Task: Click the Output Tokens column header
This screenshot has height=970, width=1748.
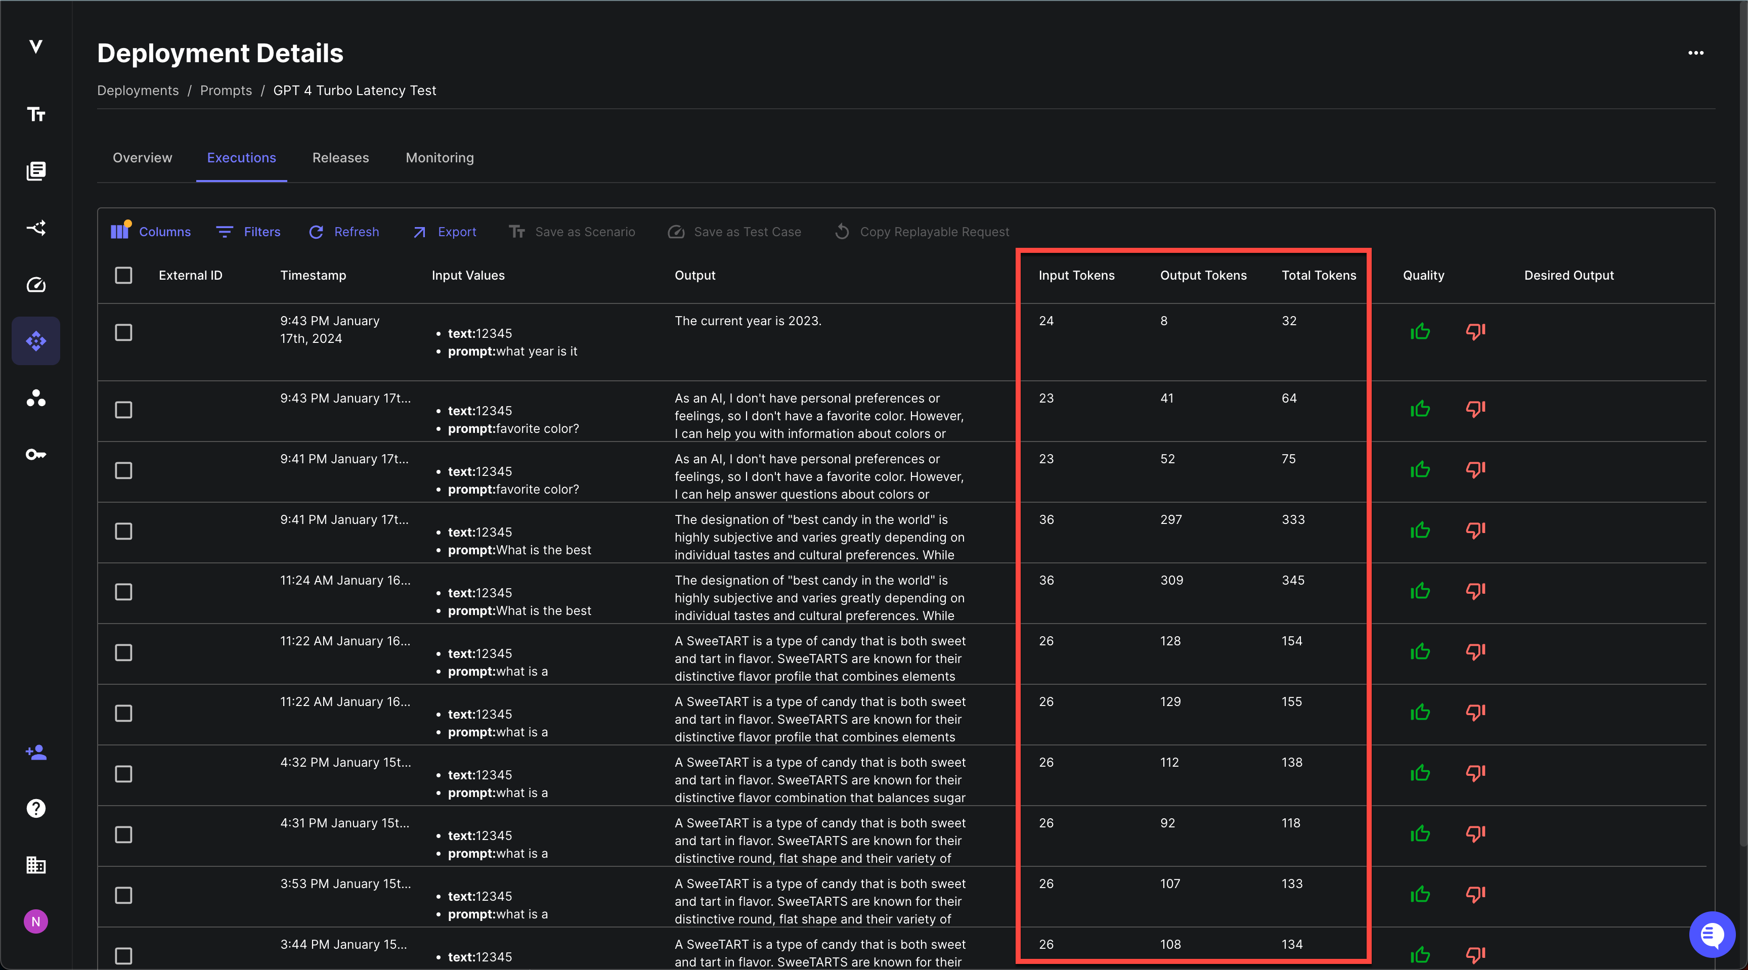Action: (1203, 275)
